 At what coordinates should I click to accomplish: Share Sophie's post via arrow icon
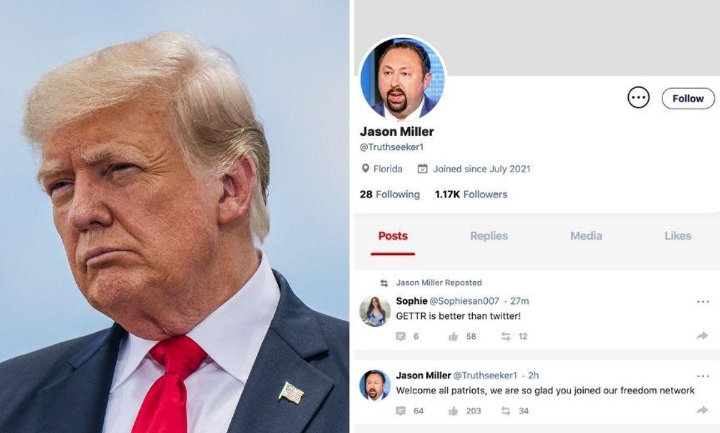703,336
